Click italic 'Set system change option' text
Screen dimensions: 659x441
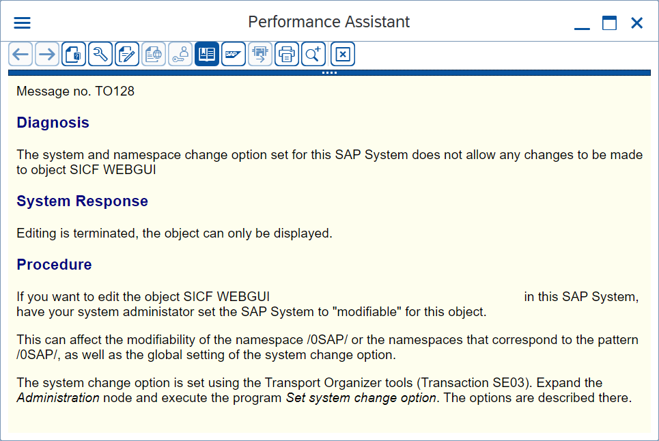click(x=361, y=398)
